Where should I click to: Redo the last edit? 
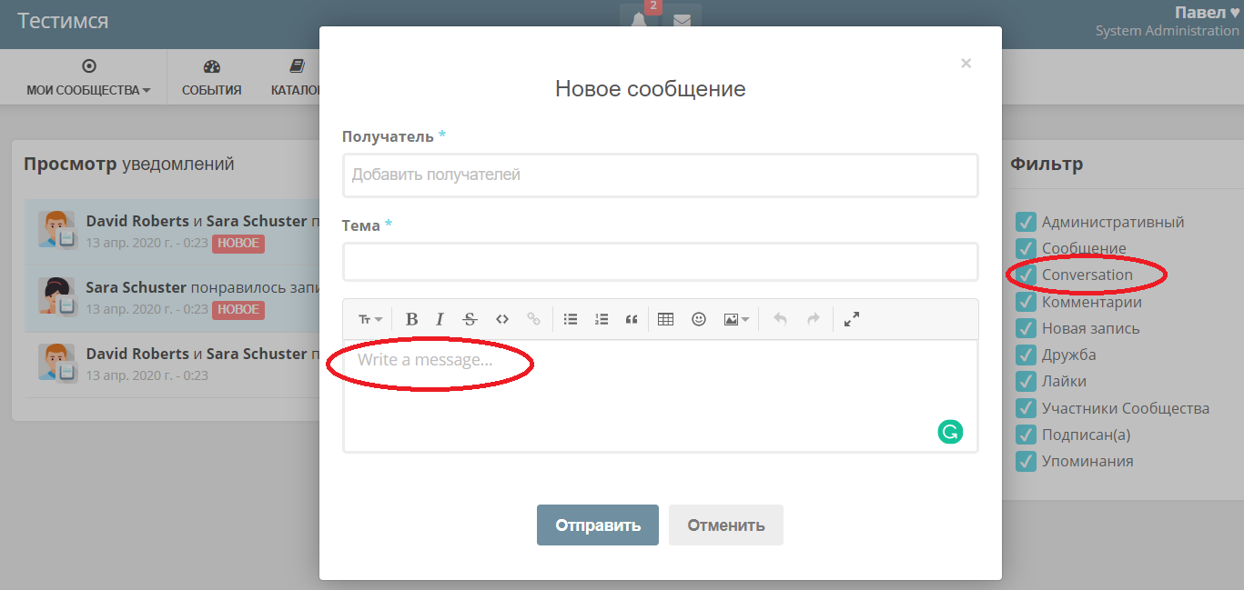814,319
